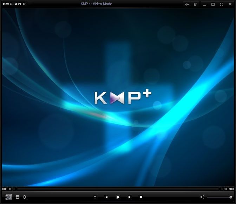Image resolution: width=236 pixels, height=204 pixels.
Task: Click the elapsed time 00:00:00 display
Action: coord(9,189)
